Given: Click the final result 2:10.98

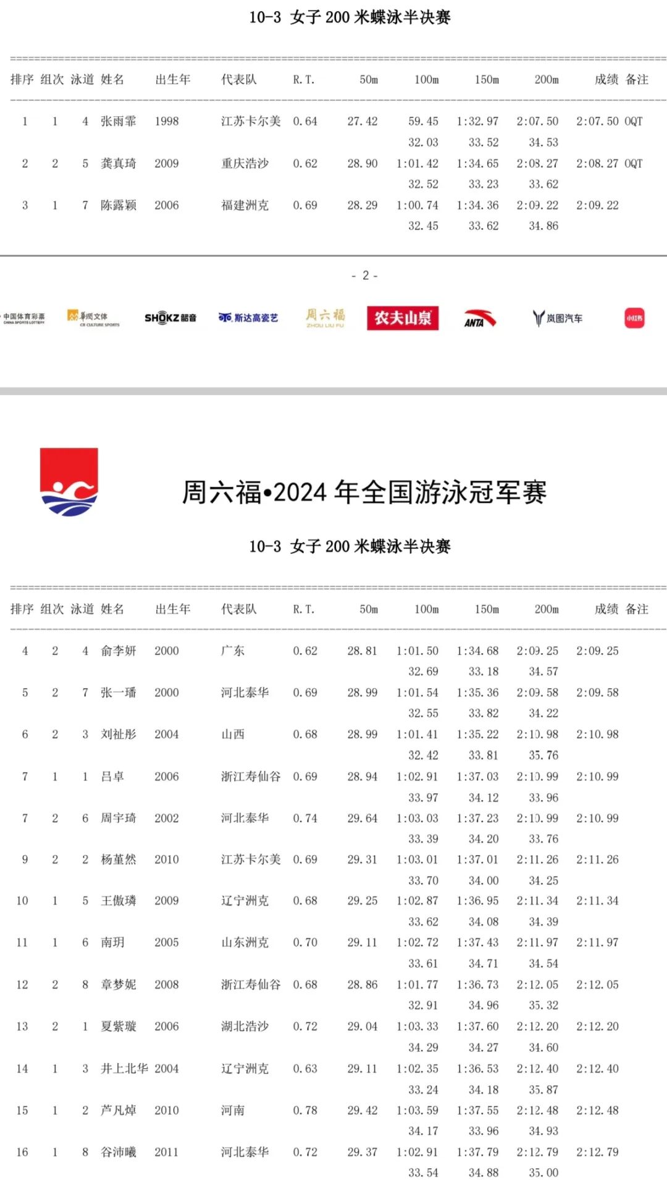Looking at the screenshot, I should pyautogui.click(x=597, y=734).
